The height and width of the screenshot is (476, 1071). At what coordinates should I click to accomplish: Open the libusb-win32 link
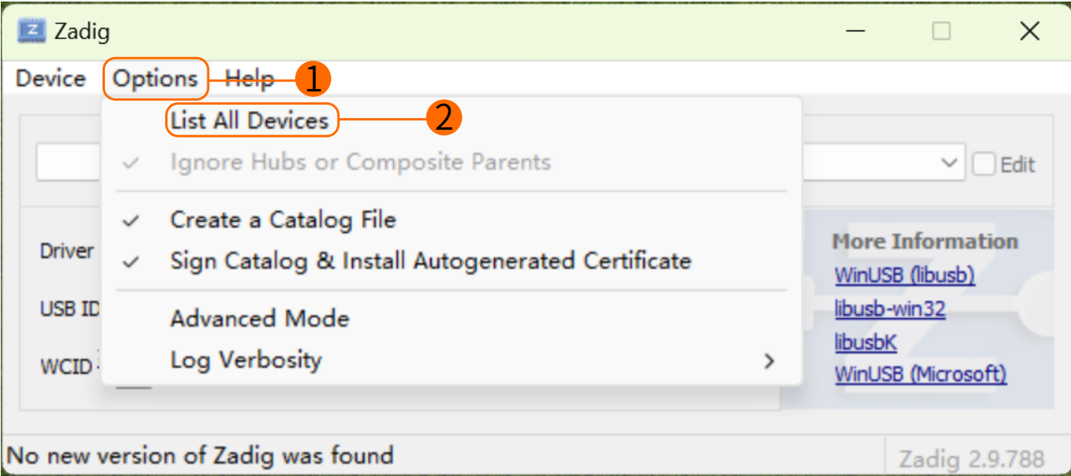[890, 310]
